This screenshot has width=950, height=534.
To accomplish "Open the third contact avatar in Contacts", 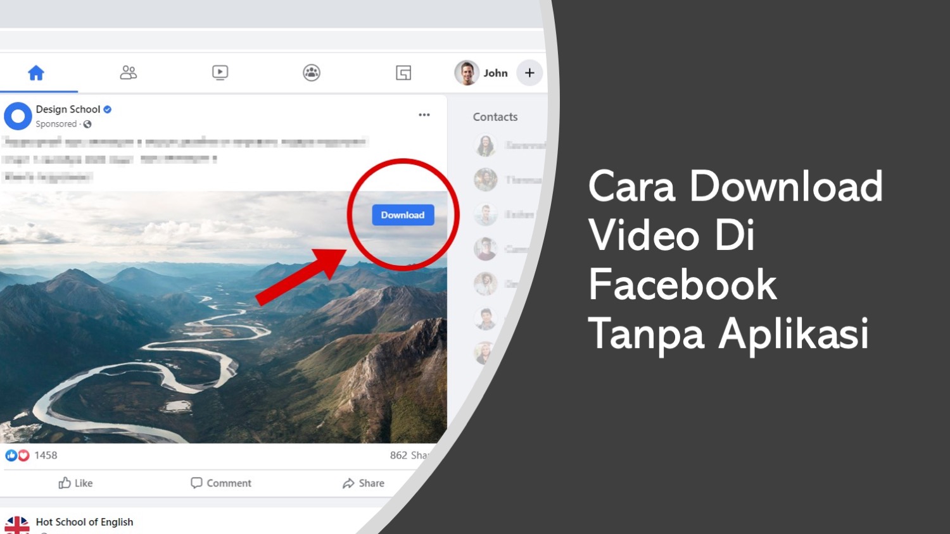I will pyautogui.click(x=486, y=214).
